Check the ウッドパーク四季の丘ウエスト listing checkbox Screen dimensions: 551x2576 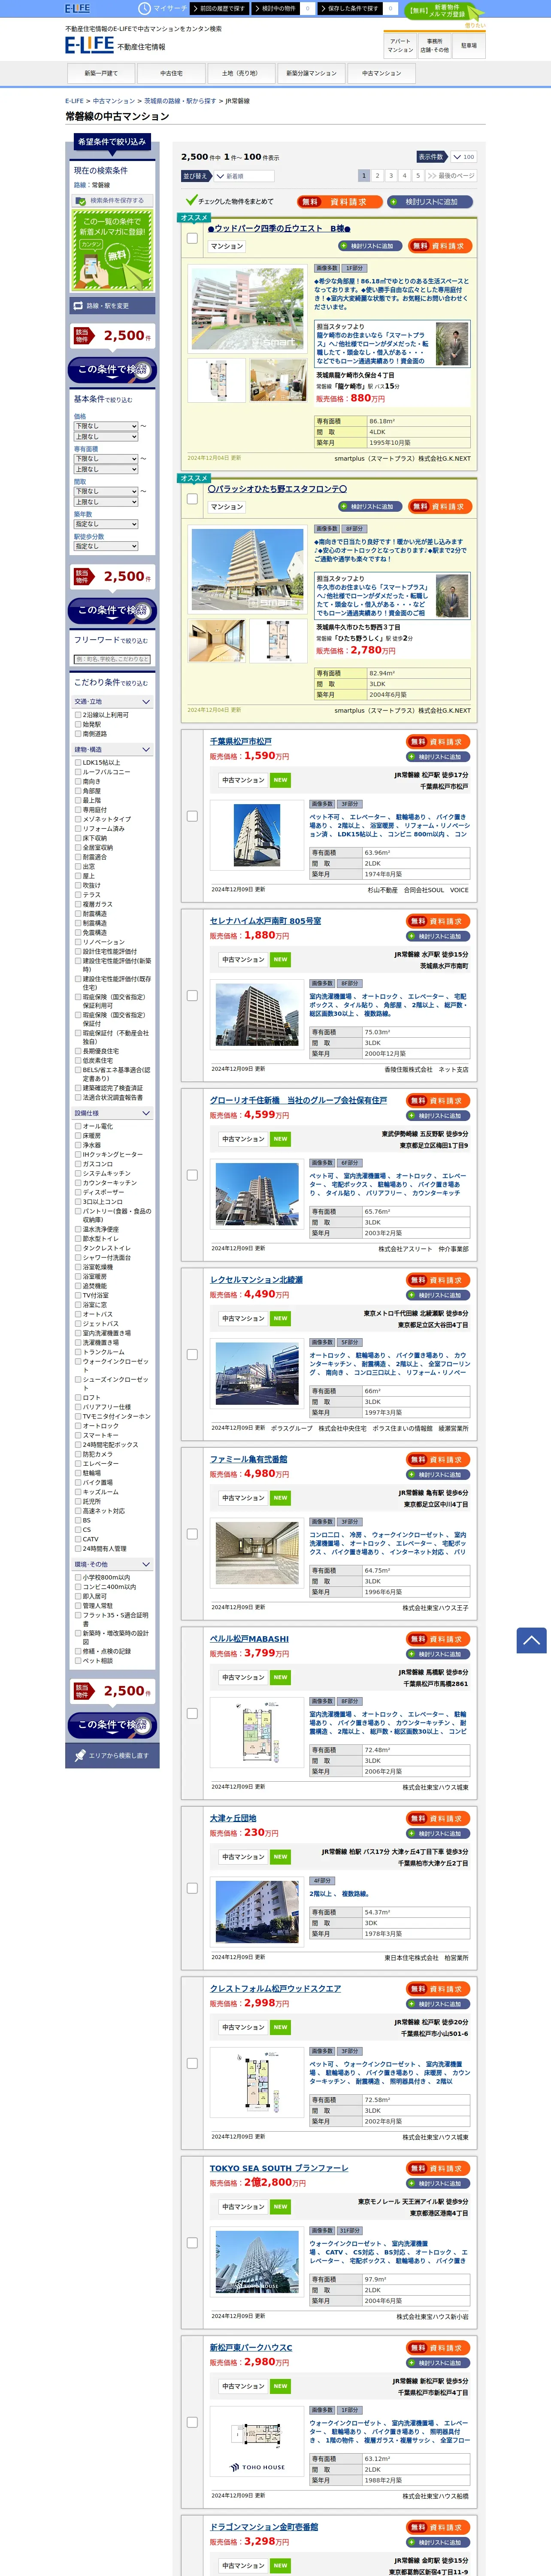pyautogui.click(x=192, y=238)
